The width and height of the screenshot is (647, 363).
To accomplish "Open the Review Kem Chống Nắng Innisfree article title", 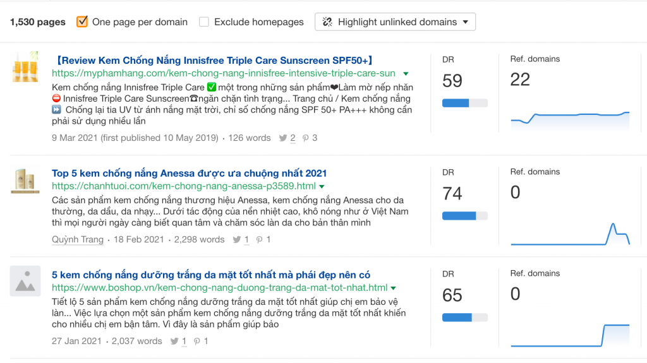I will coord(214,60).
